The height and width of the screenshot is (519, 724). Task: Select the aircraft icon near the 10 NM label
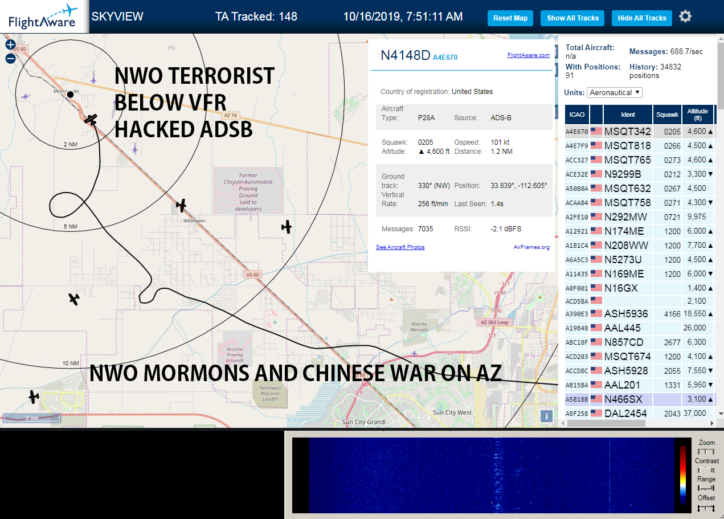tap(34, 396)
